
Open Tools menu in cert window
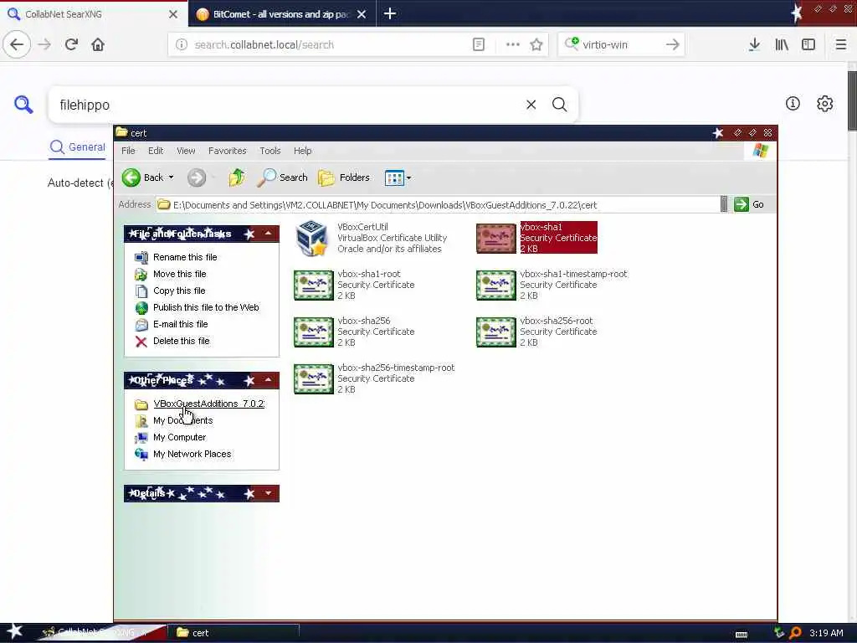(270, 151)
